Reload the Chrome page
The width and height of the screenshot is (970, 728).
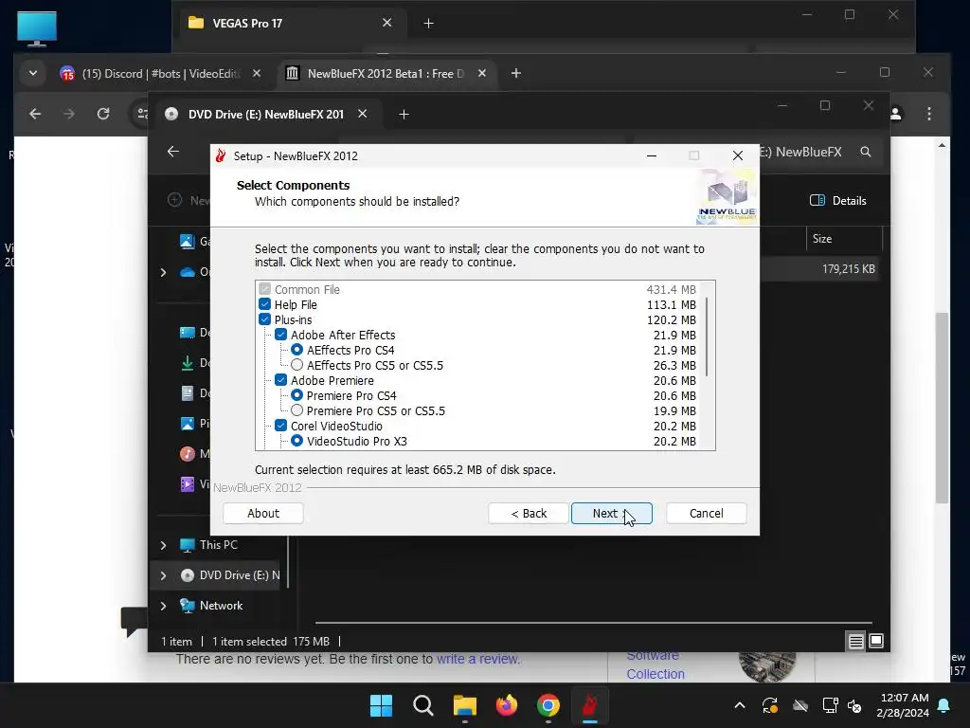coord(103,114)
